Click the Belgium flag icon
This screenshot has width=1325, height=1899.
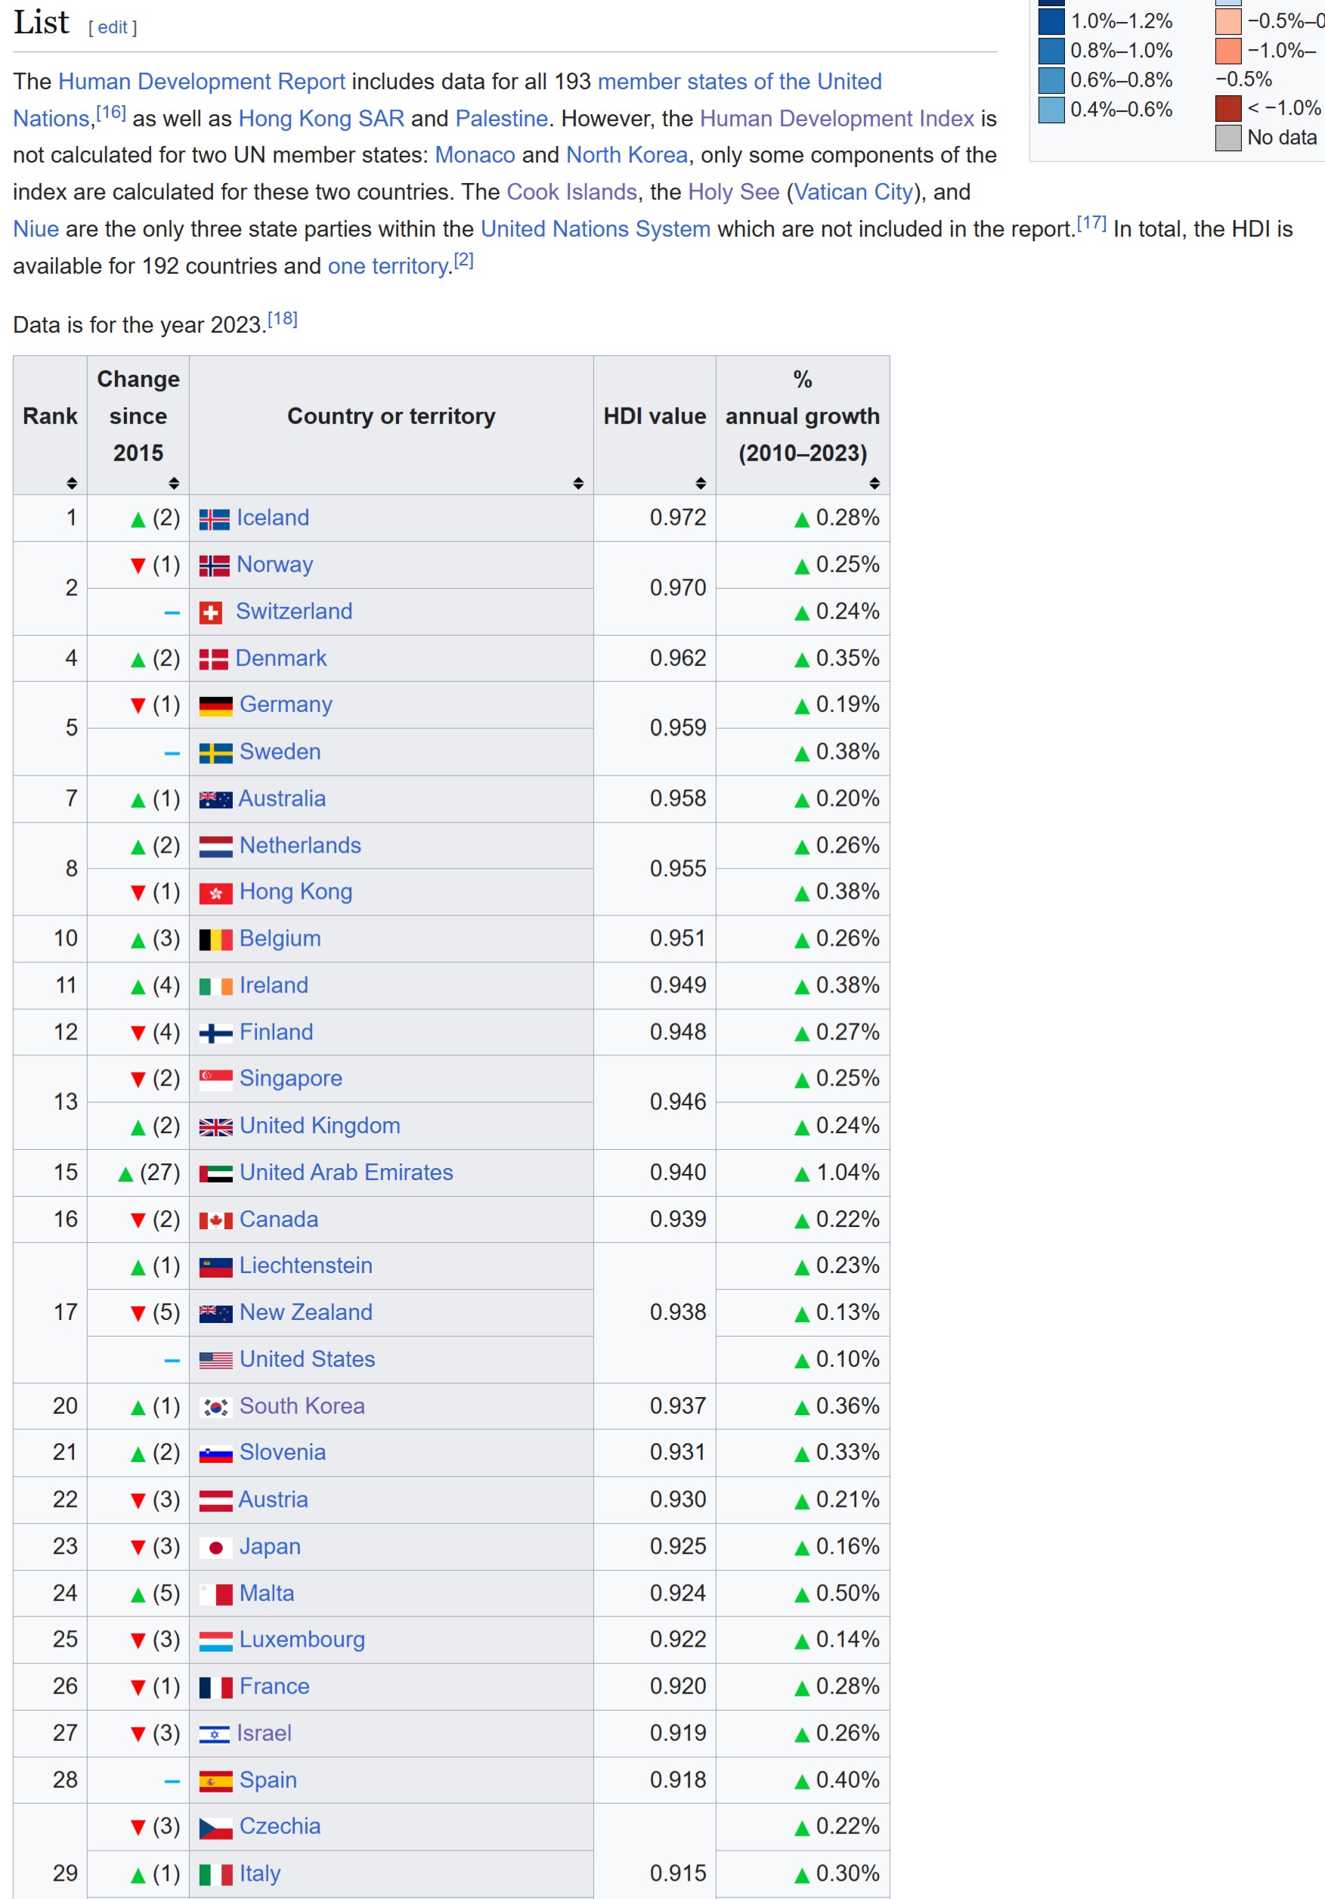[216, 940]
